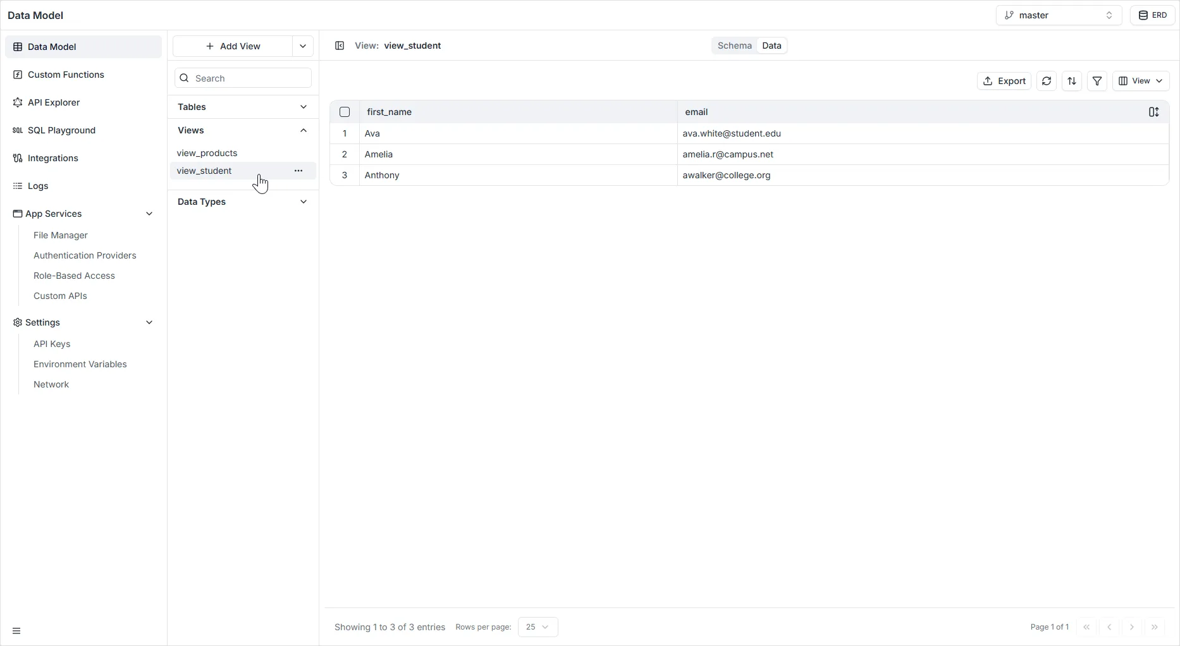Open the master branch dropdown
This screenshot has width=1180, height=646.
coord(1059,15)
